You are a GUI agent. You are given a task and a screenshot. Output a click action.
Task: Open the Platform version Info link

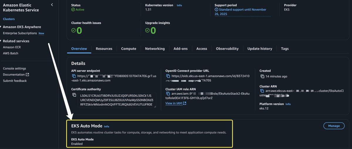tap(288, 104)
